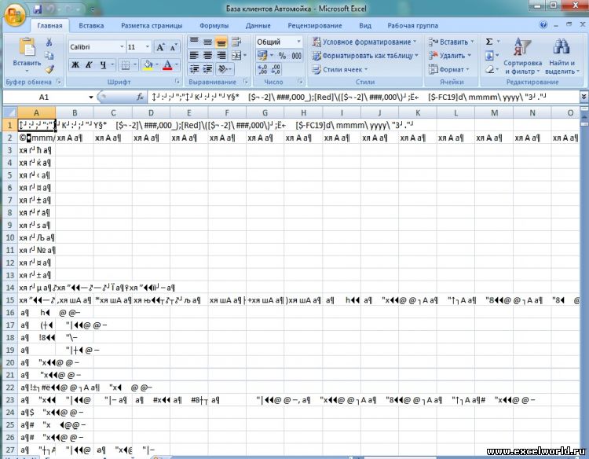Open Главная ribbon tab
589x459 pixels.
(x=49, y=26)
